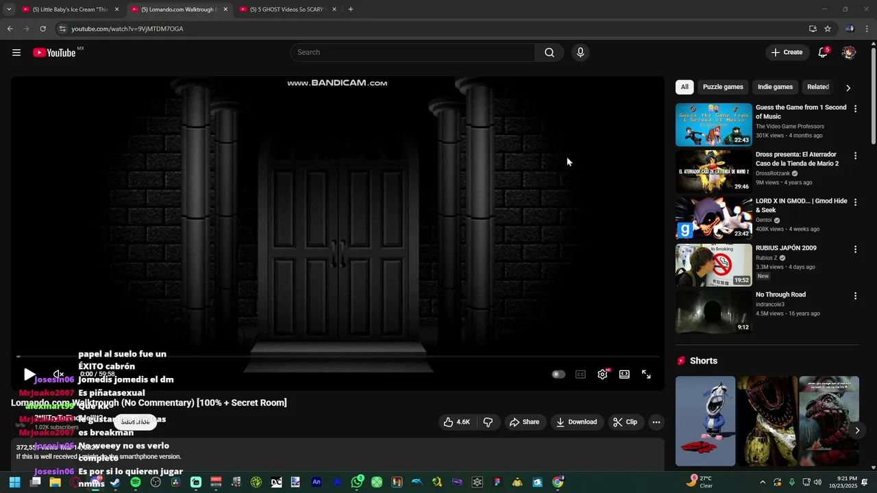Show more filter chips with the arrow
Screen dimensions: 877x493
pos(848,88)
